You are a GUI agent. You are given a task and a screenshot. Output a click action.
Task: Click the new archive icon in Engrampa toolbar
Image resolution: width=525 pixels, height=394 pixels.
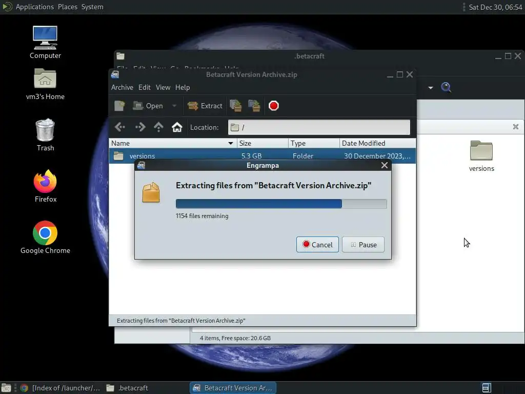click(119, 106)
